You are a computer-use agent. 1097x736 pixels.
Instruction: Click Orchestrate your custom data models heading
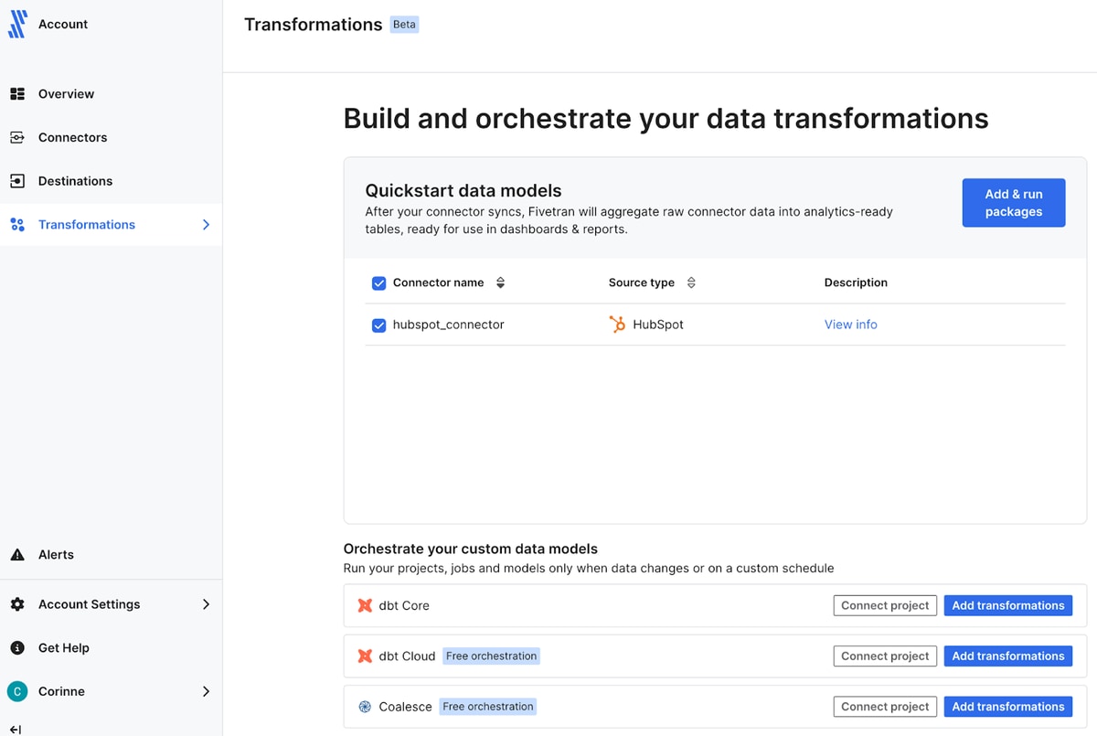point(471,549)
